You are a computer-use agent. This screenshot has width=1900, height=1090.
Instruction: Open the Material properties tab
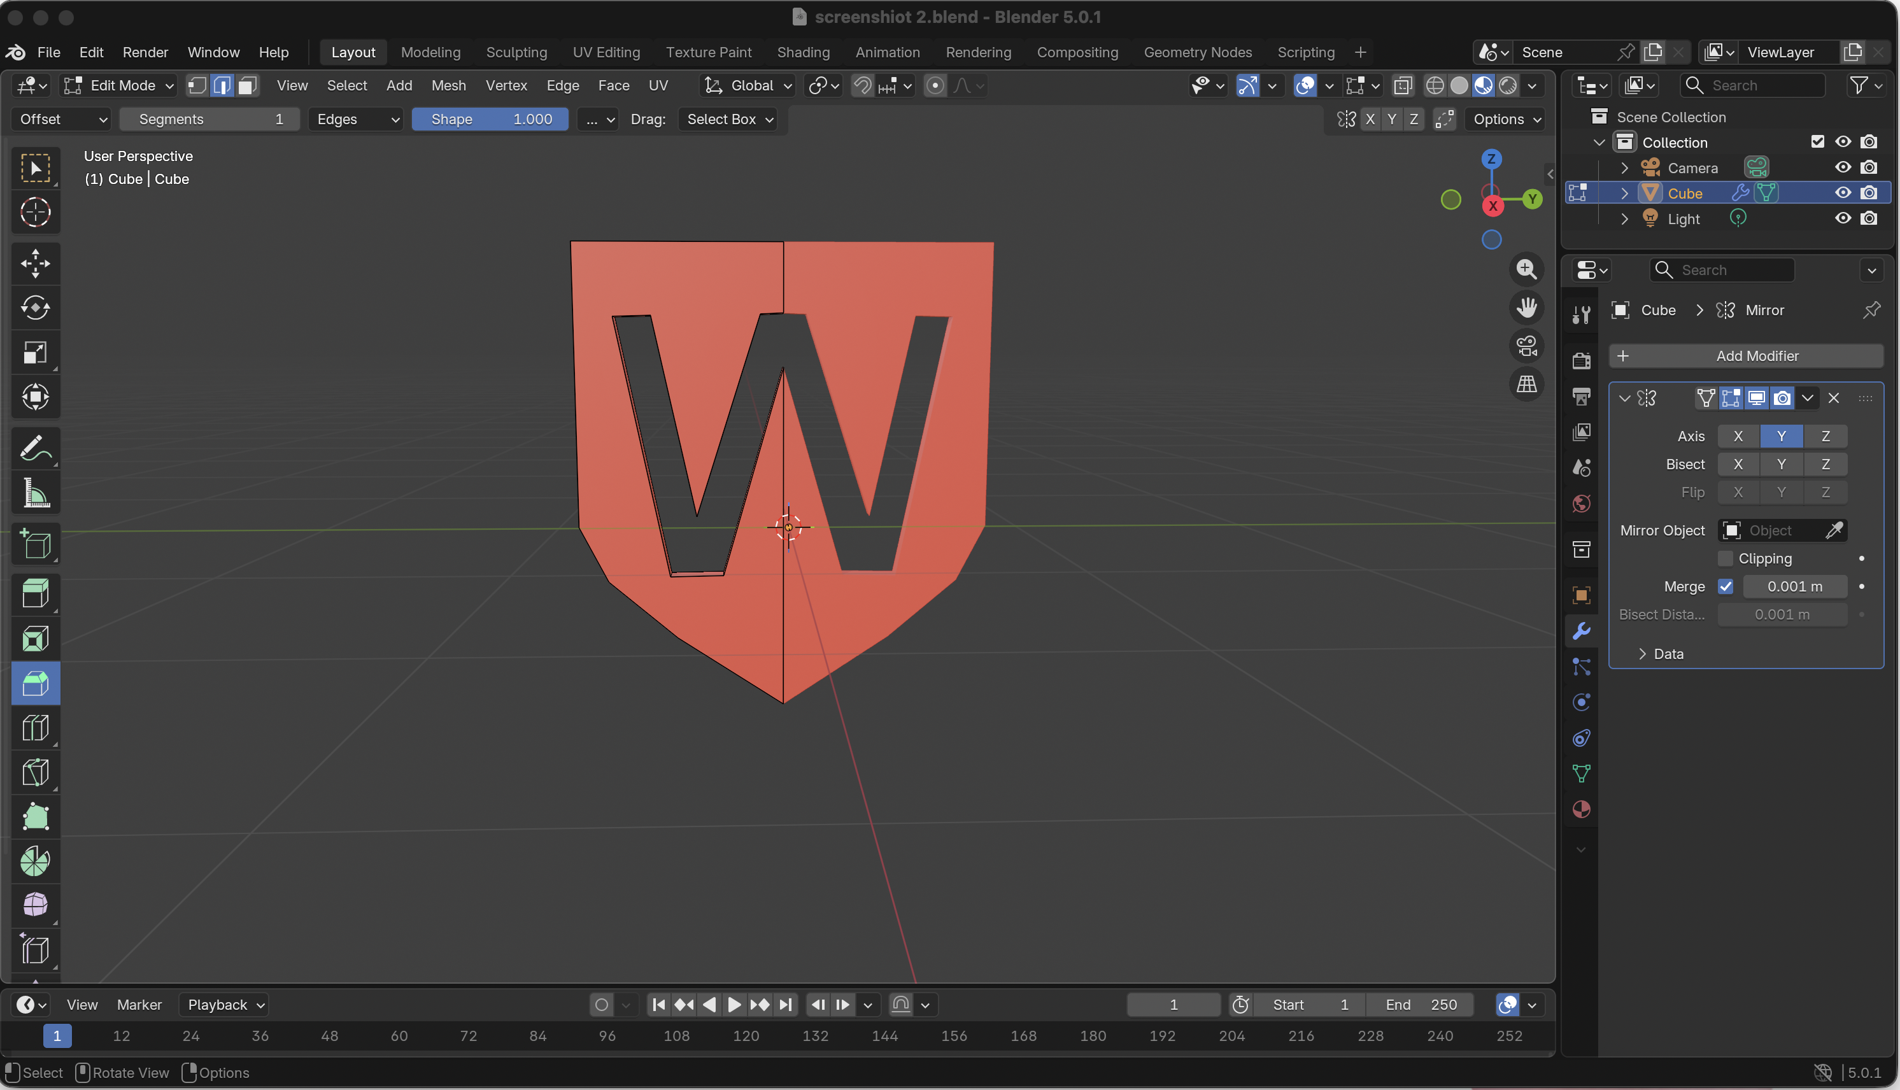coord(1581,809)
